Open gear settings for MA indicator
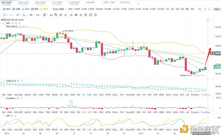The height and width of the screenshot is (135, 221). click(16, 23)
